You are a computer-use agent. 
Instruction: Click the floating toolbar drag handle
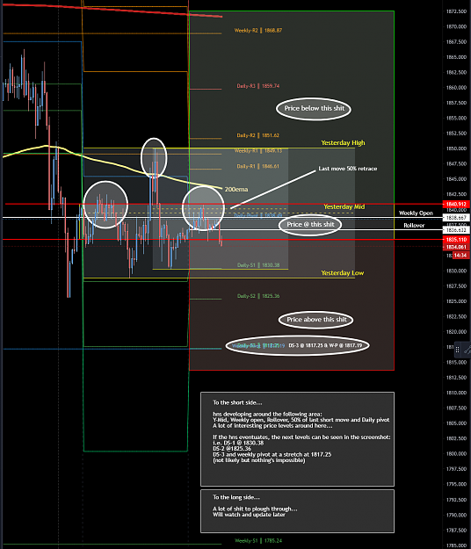(457, 350)
